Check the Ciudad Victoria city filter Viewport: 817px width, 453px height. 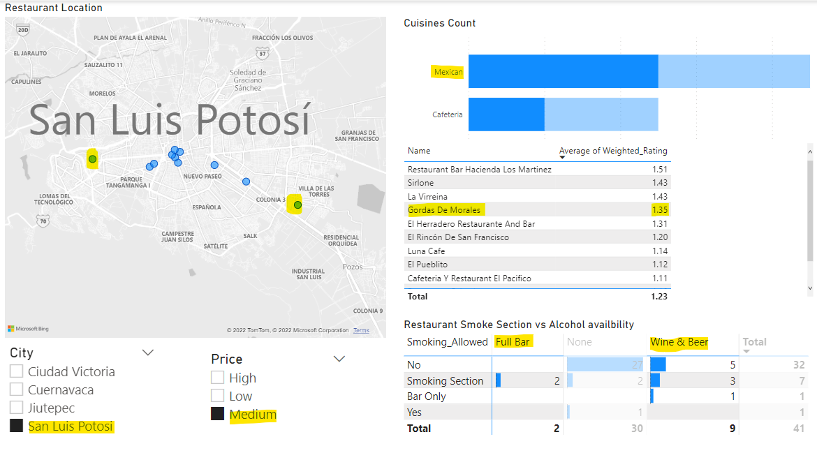tap(16, 371)
